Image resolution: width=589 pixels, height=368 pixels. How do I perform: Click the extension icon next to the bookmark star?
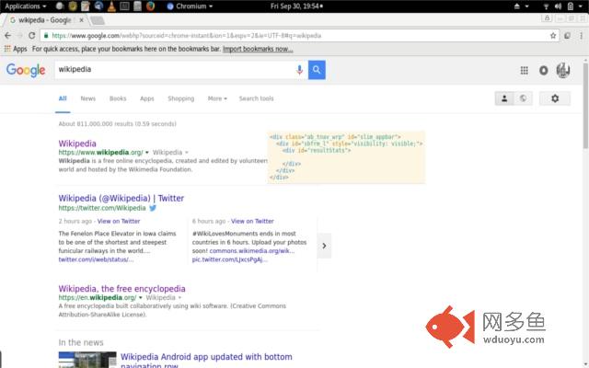567,35
